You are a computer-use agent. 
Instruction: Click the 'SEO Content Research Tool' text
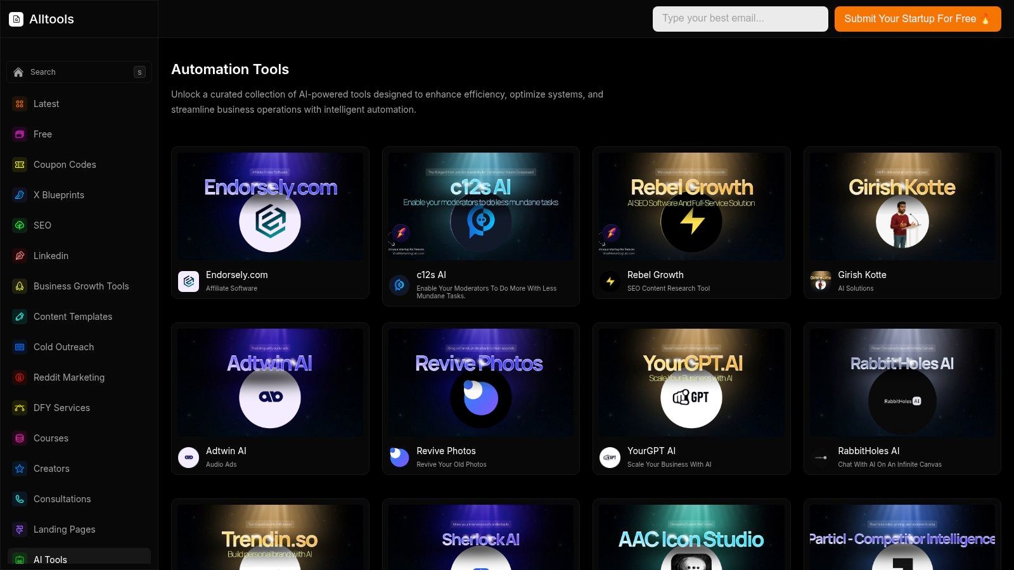(x=669, y=288)
